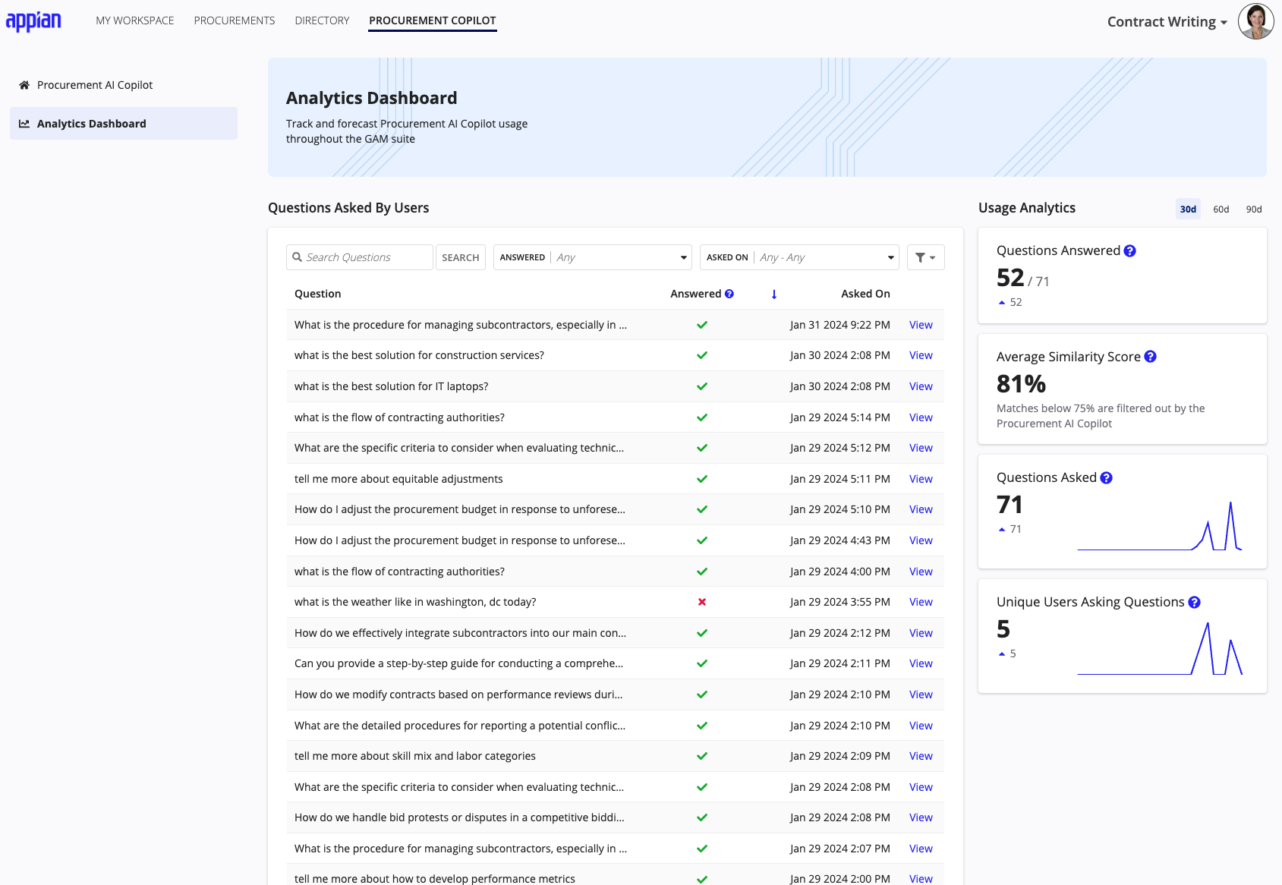This screenshot has height=885, width=1282.
Task: Open the Answered filter dropdown
Action: [593, 257]
